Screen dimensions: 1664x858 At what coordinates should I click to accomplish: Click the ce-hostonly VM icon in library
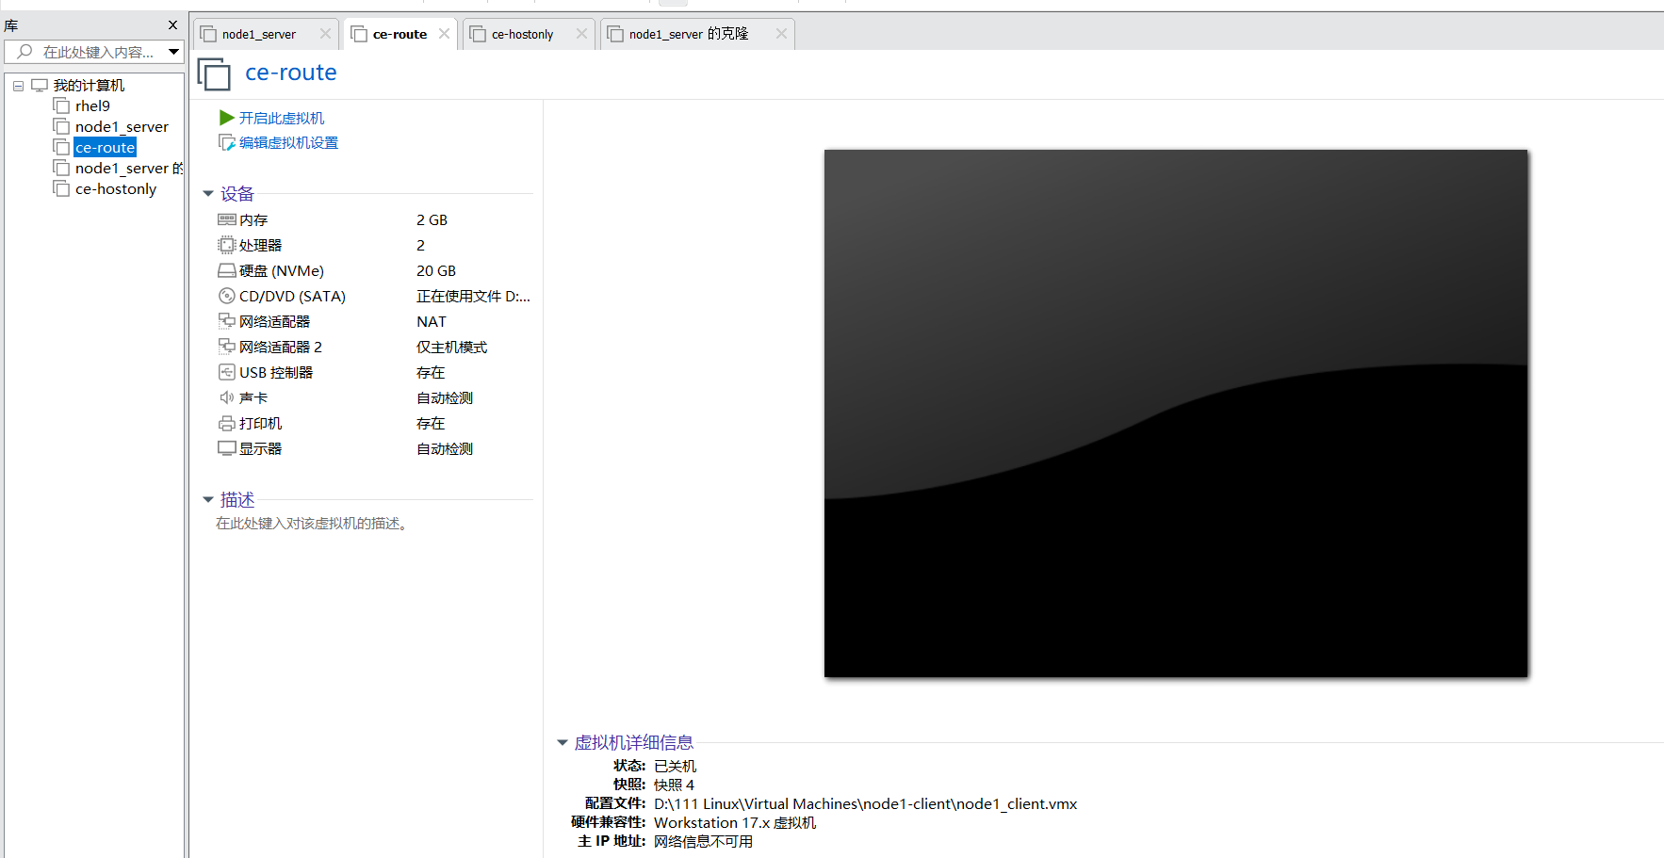click(x=61, y=188)
